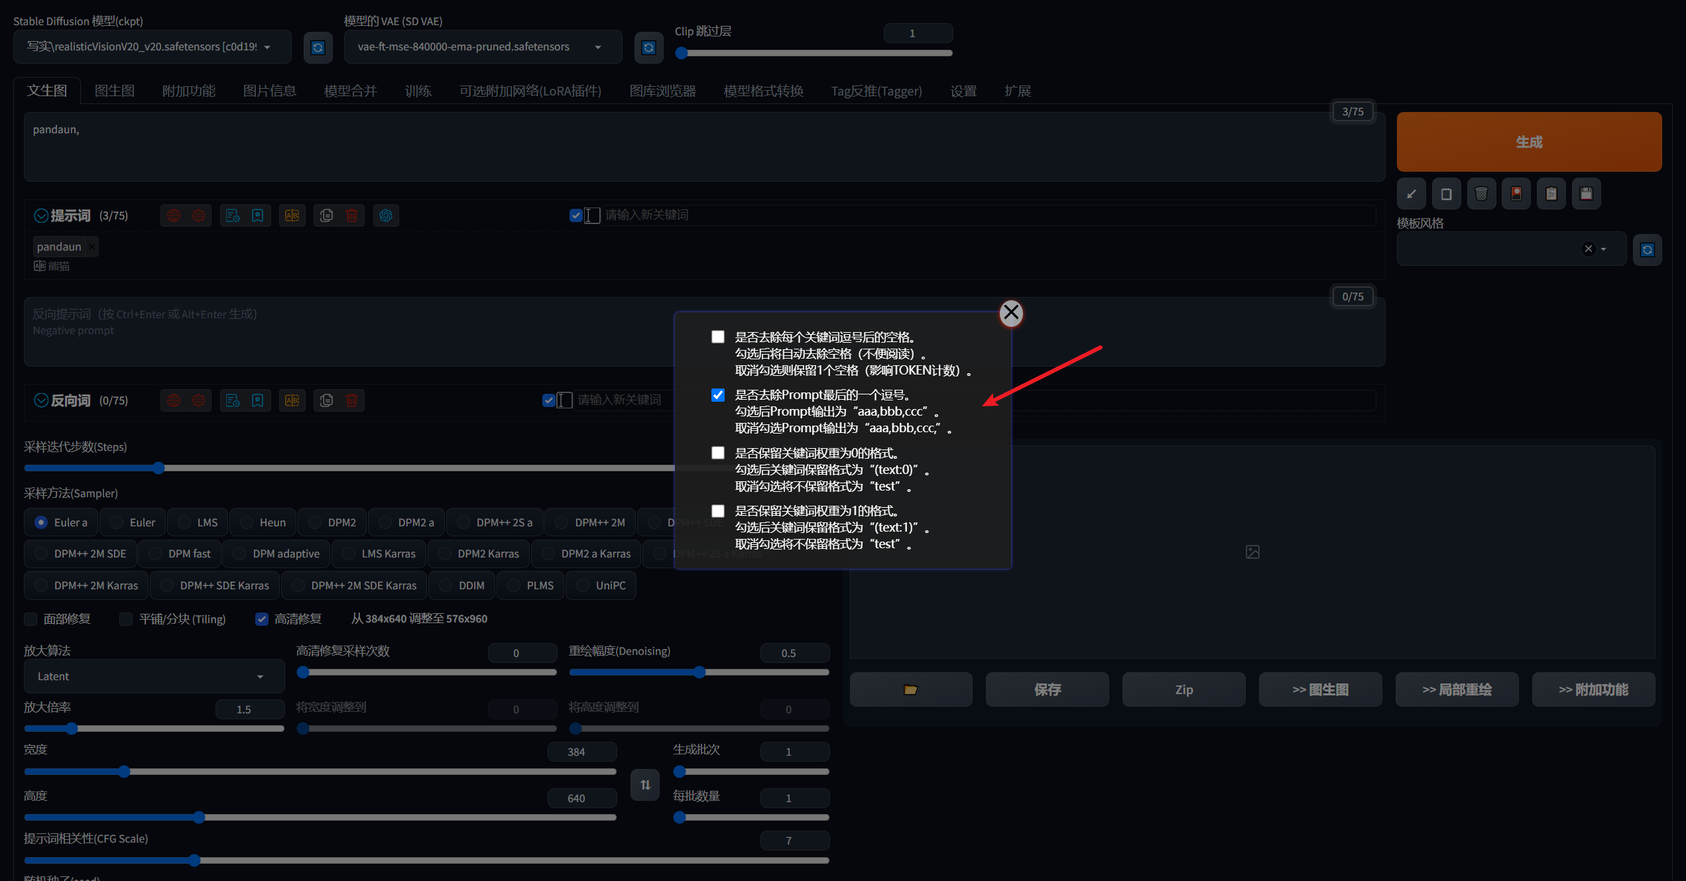The height and width of the screenshot is (881, 1686).
Task: Click the swap width and height icon
Action: pos(645,785)
